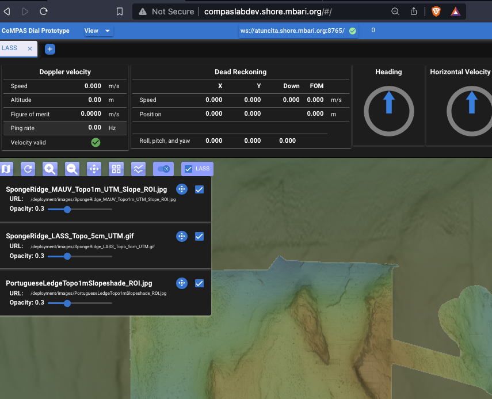This screenshot has width=492, height=399.
Task: Click the four-squares grid icon
Action: click(x=116, y=169)
